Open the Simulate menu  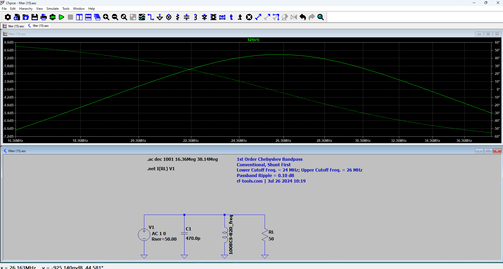pos(53,9)
